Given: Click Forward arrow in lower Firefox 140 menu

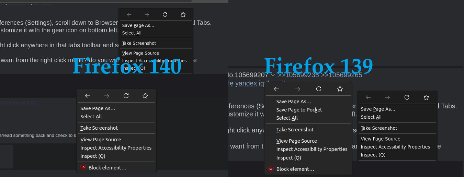Looking at the screenshot, I should (107, 96).
